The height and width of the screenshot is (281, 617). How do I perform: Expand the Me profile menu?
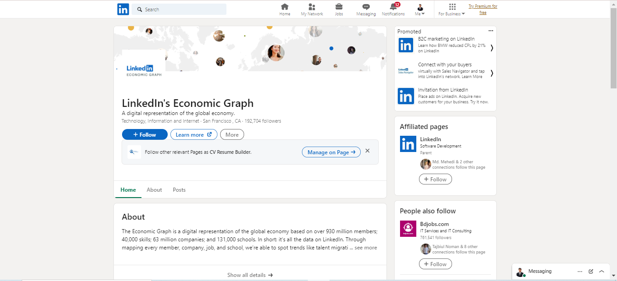click(420, 9)
